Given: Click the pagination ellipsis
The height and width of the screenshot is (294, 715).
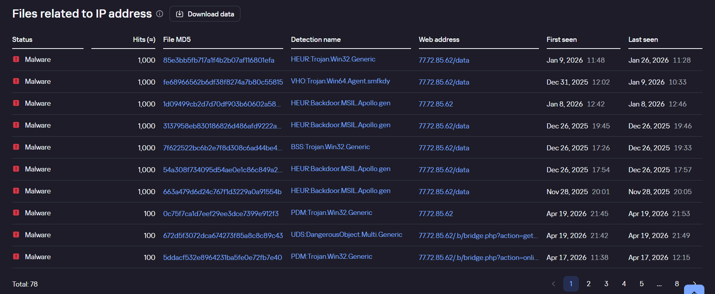Looking at the screenshot, I should (659, 284).
